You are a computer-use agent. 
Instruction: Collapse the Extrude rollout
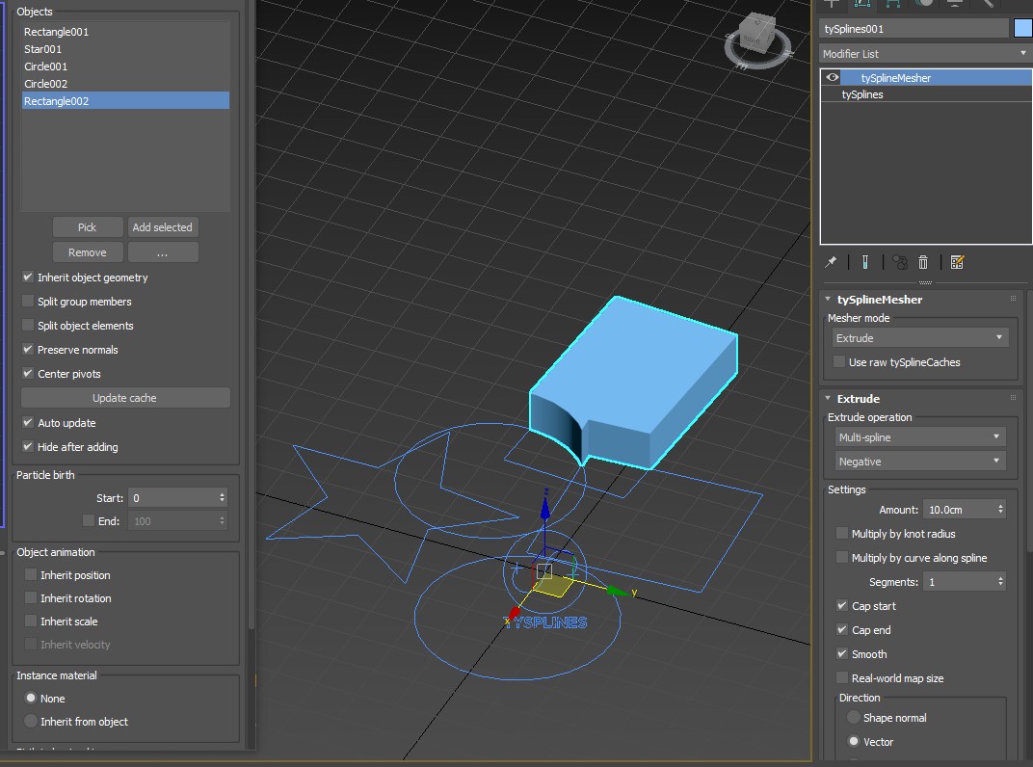(x=828, y=398)
